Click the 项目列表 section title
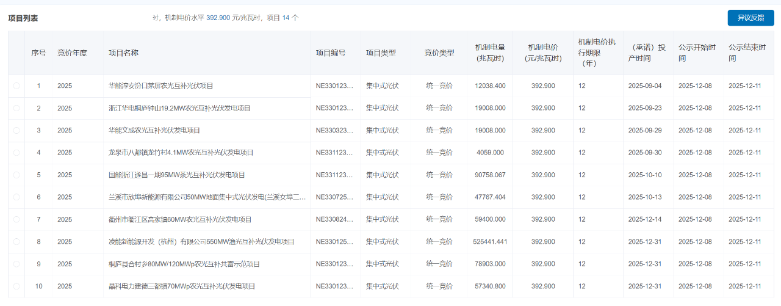Image resolution: width=781 pixels, height=306 pixels. pos(23,18)
